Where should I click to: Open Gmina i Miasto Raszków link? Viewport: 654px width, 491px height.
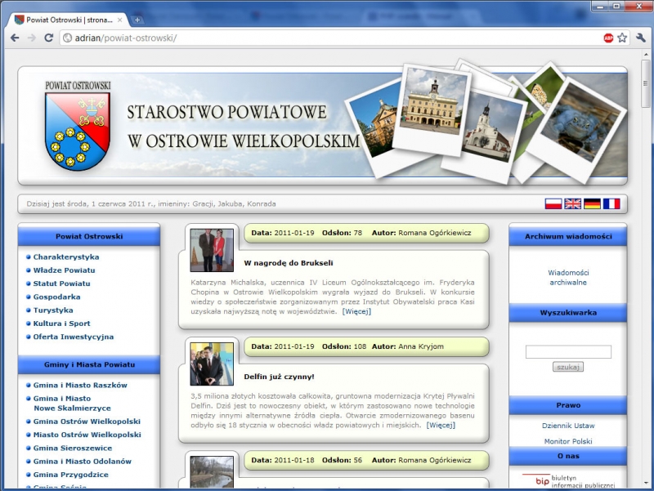[80, 385]
